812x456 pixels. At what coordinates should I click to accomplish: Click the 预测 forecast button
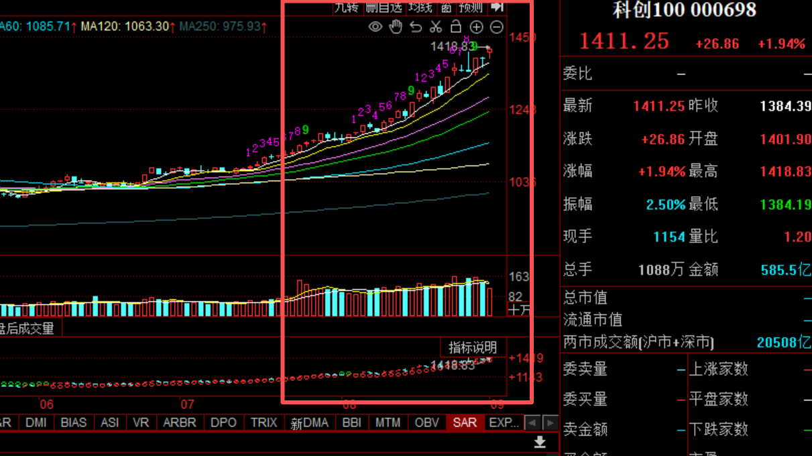[471, 7]
